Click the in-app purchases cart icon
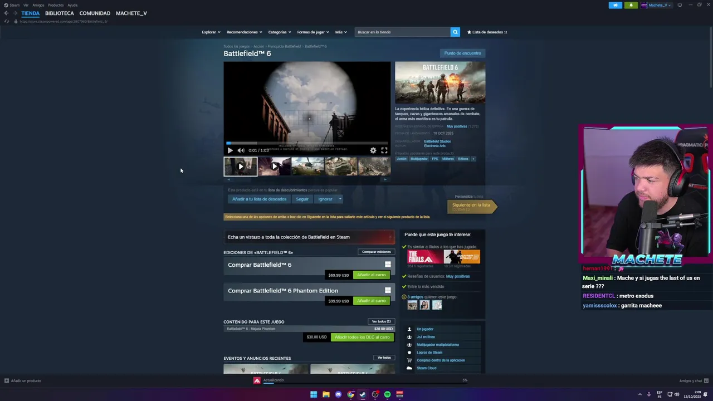Screen dimensions: 713x401 (409, 360)
